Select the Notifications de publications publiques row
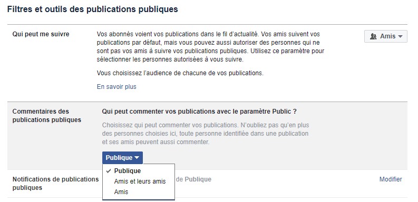 [207, 184]
